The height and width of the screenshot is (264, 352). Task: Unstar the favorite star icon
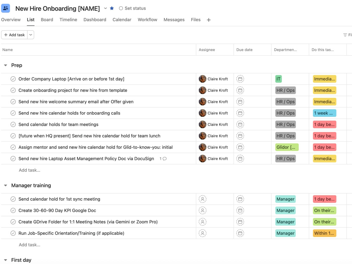click(112, 8)
